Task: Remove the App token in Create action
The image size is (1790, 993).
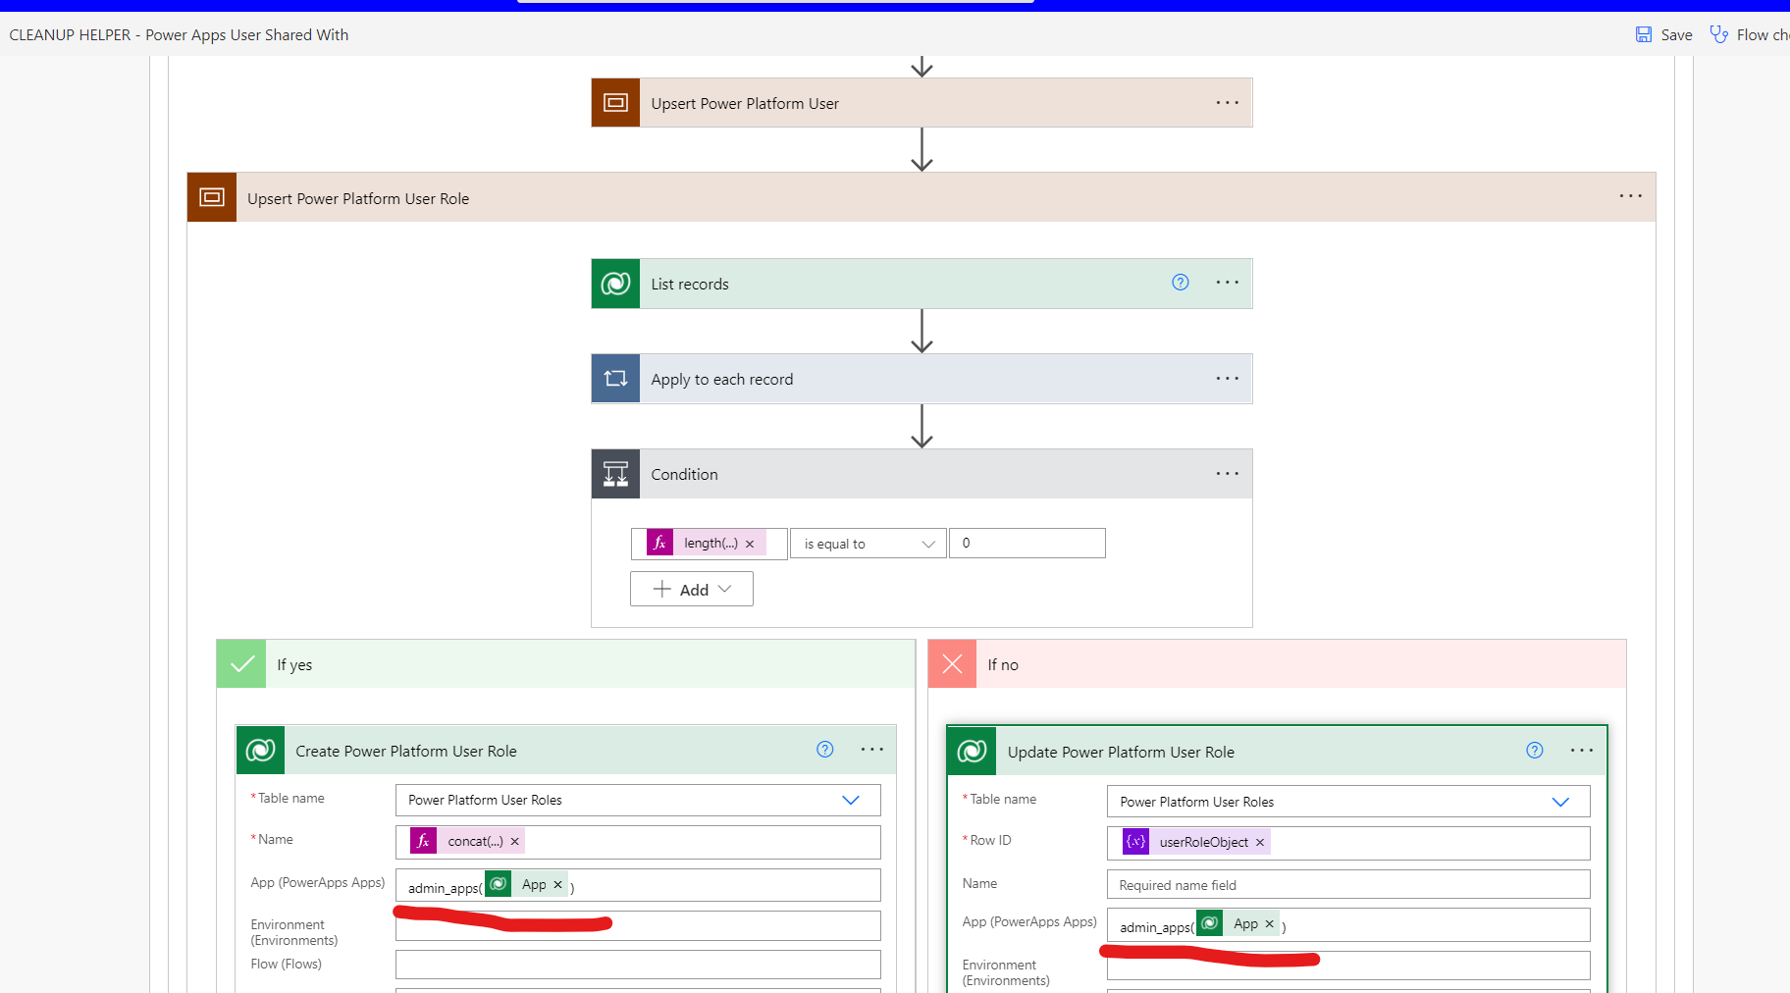Action: pos(556,884)
